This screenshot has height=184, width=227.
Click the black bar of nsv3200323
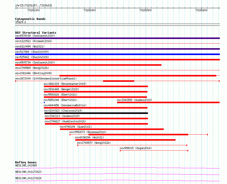pos(96,113)
